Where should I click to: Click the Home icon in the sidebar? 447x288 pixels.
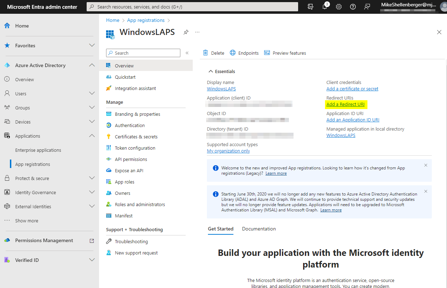(6, 25)
